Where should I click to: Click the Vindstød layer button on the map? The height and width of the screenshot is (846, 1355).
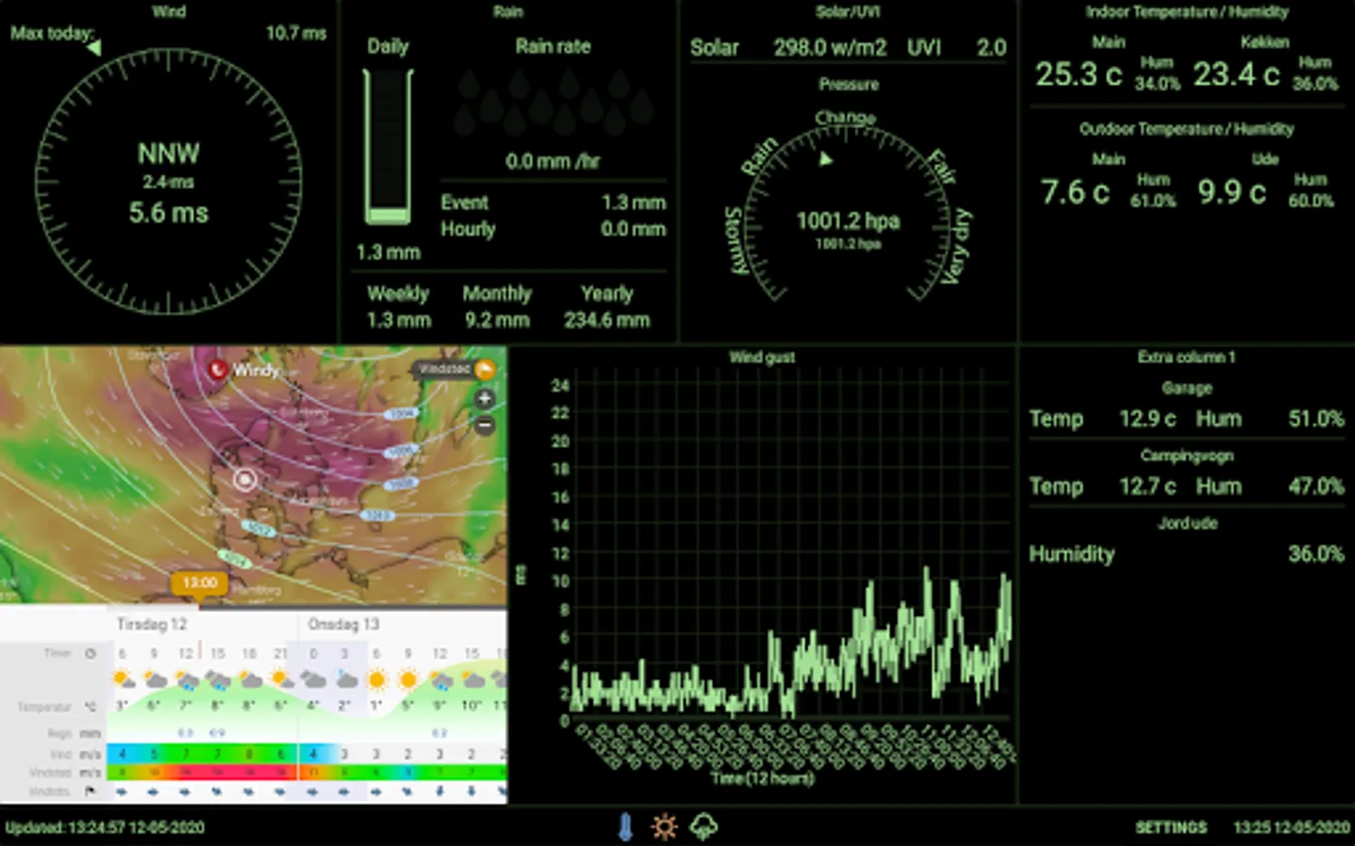tap(456, 368)
